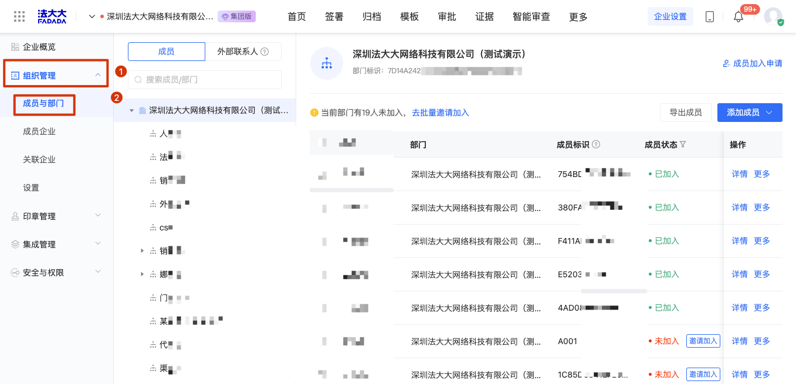Focus the 搜索成员/部门 search field

pos(205,80)
